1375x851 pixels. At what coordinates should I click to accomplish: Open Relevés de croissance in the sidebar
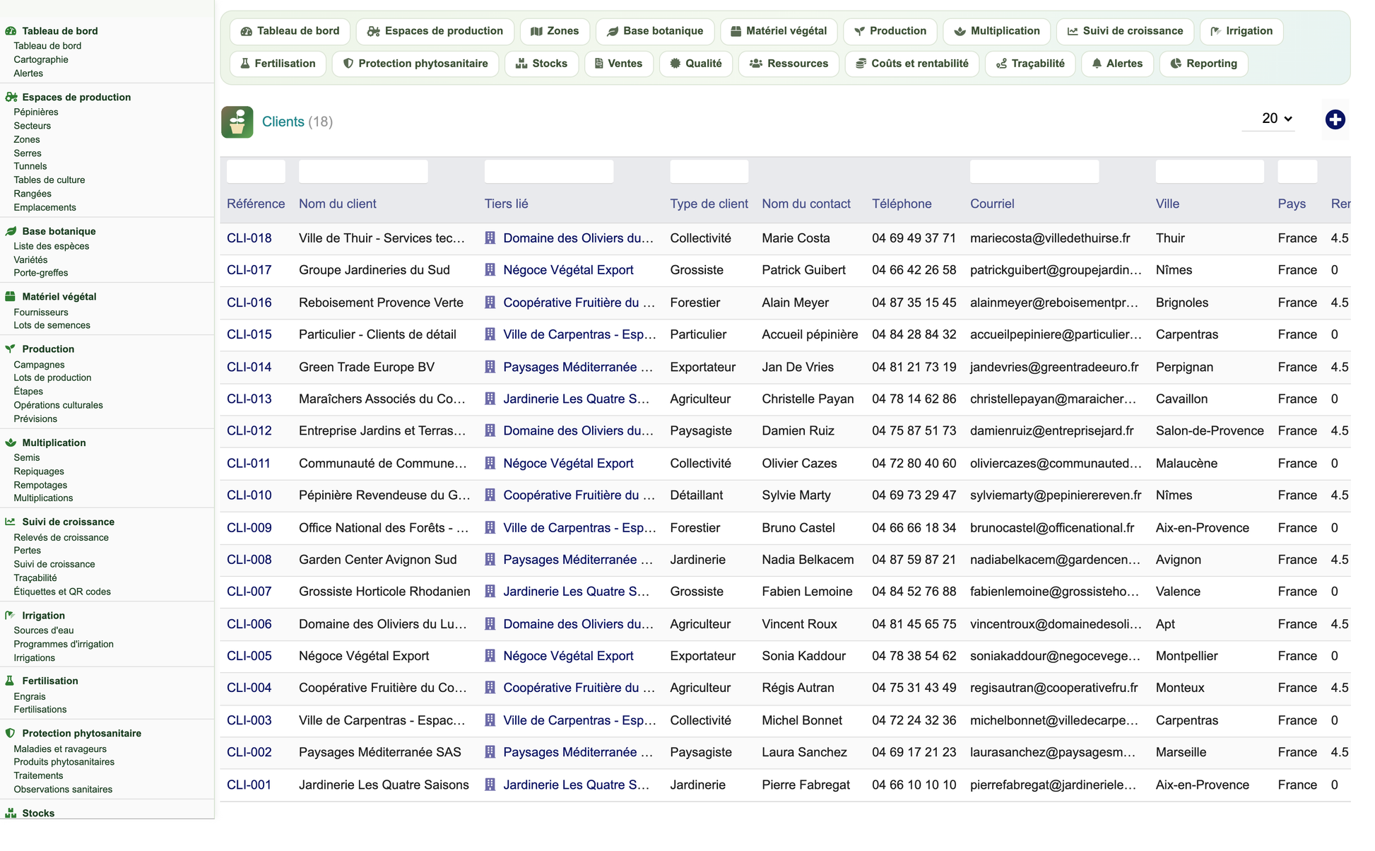61,537
